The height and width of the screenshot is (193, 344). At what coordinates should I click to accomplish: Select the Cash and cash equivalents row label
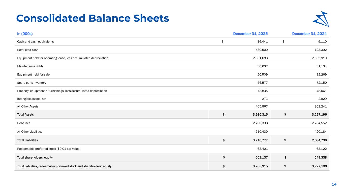click(35, 42)
